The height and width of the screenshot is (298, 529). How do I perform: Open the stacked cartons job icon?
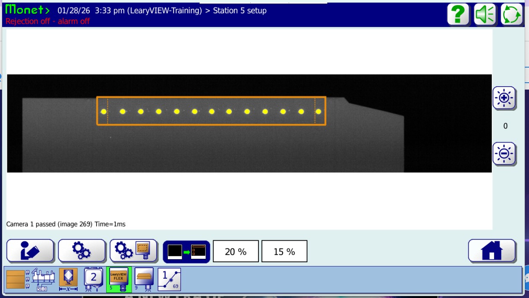coord(16,279)
